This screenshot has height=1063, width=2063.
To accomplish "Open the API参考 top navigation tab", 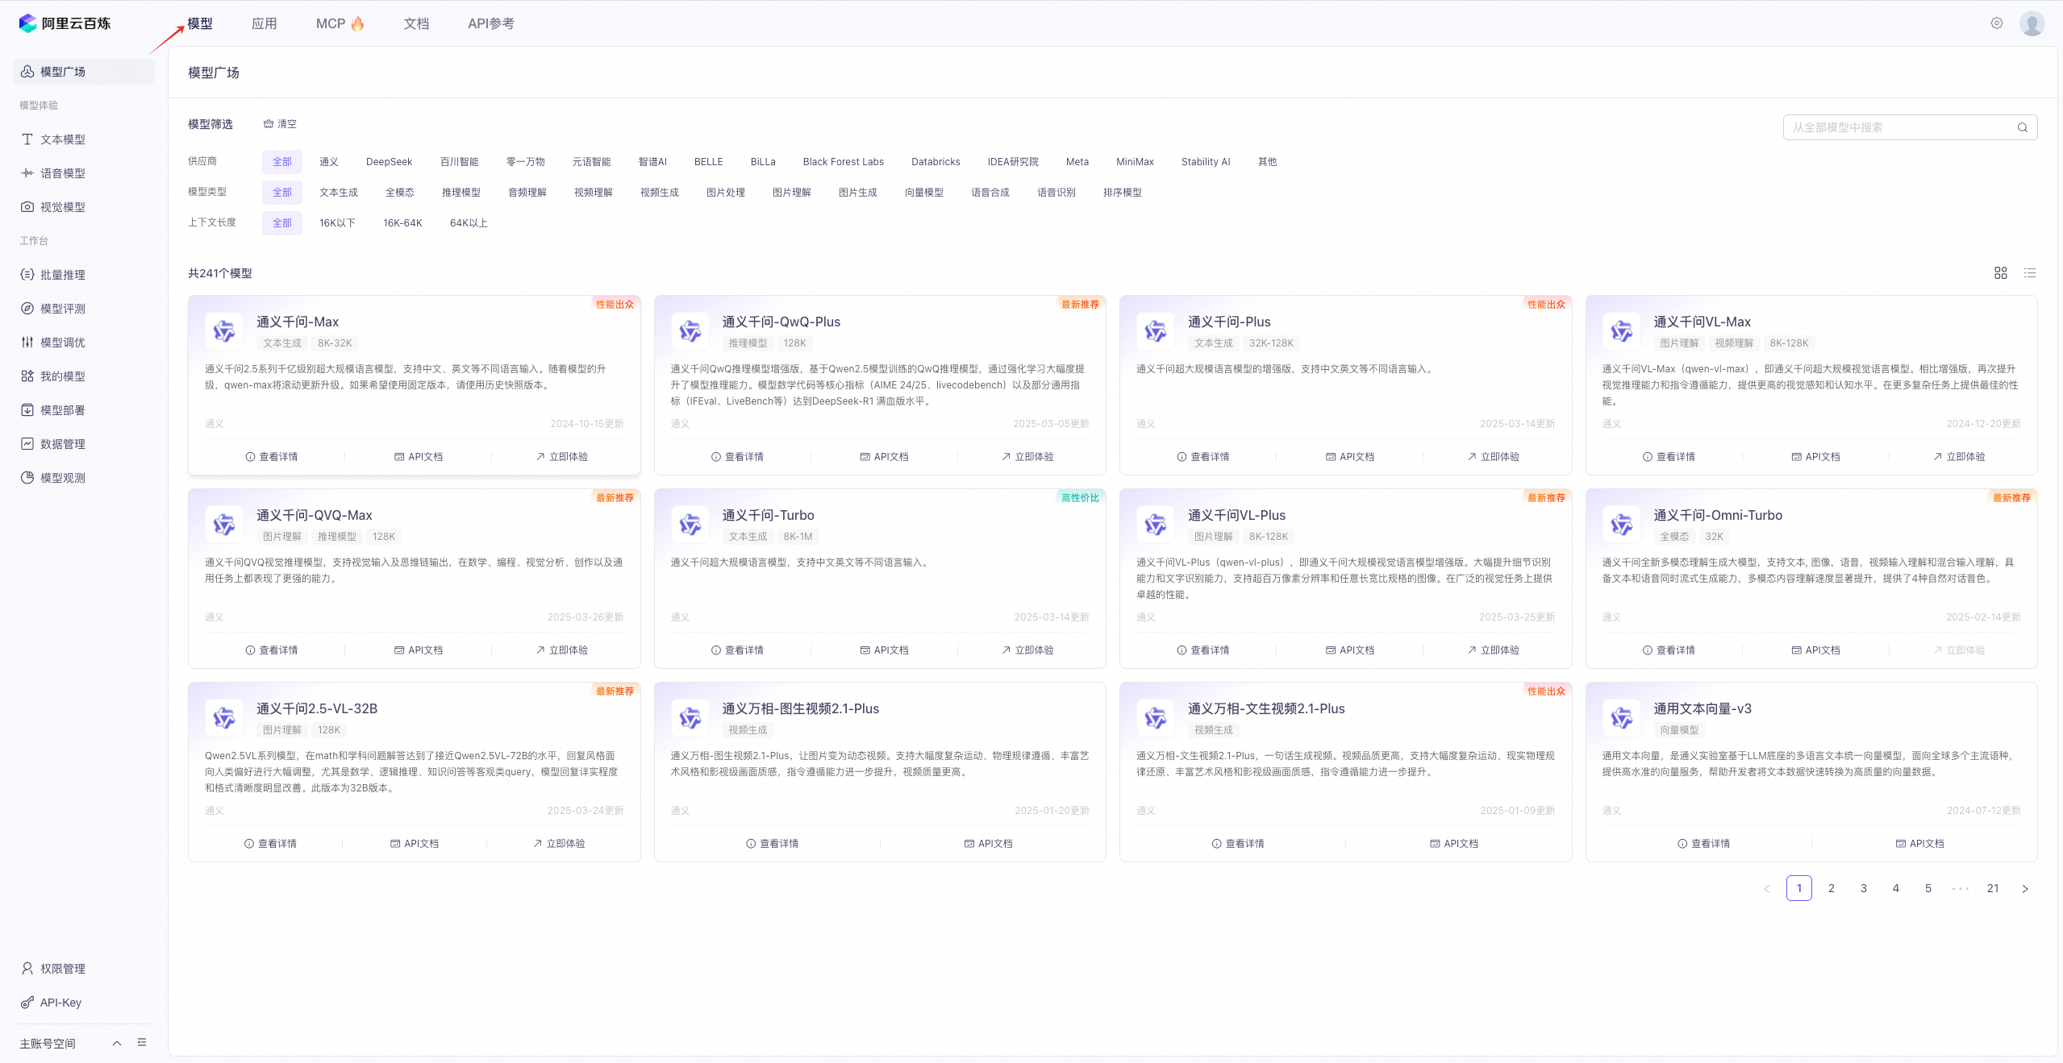I will coord(490,23).
